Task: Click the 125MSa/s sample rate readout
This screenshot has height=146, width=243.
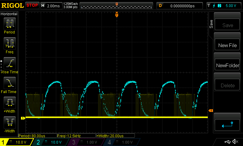Action: pos(70,4)
